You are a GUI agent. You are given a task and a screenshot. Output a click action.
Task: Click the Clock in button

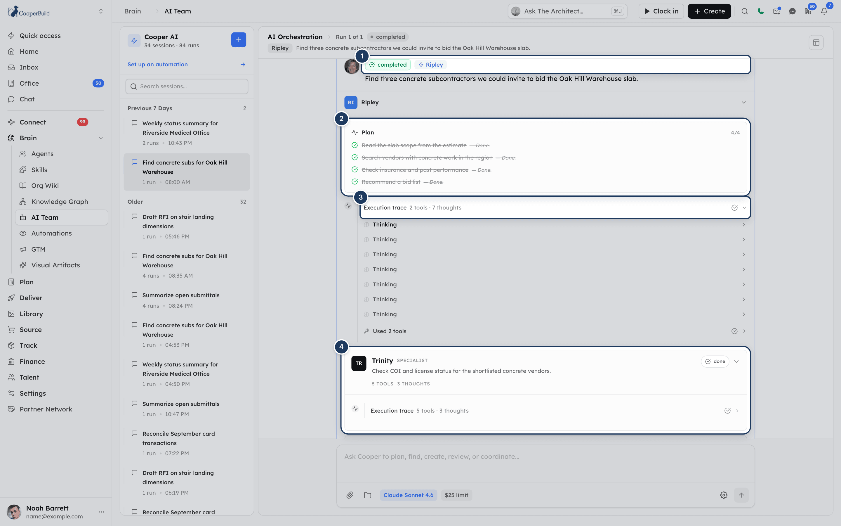coord(661,11)
